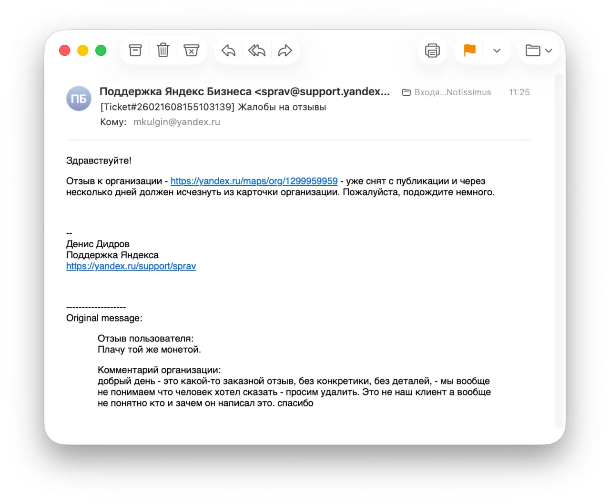Viewport: 610px width, 503px height.
Task: Click the ПБ sender avatar
Action: [79, 99]
